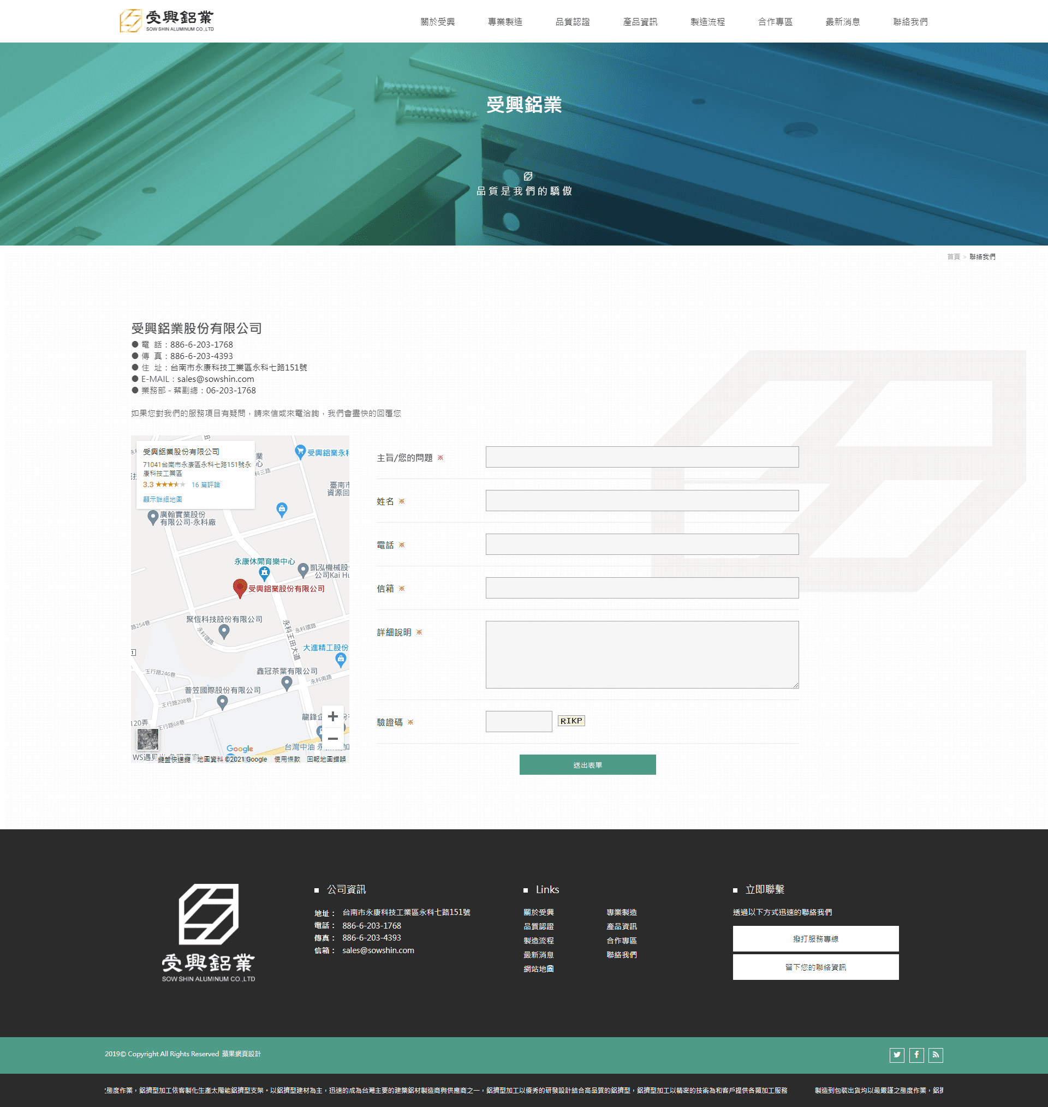1048x1107 pixels.
Task: Click footer email sales@sowshin.com
Action: [x=378, y=950]
